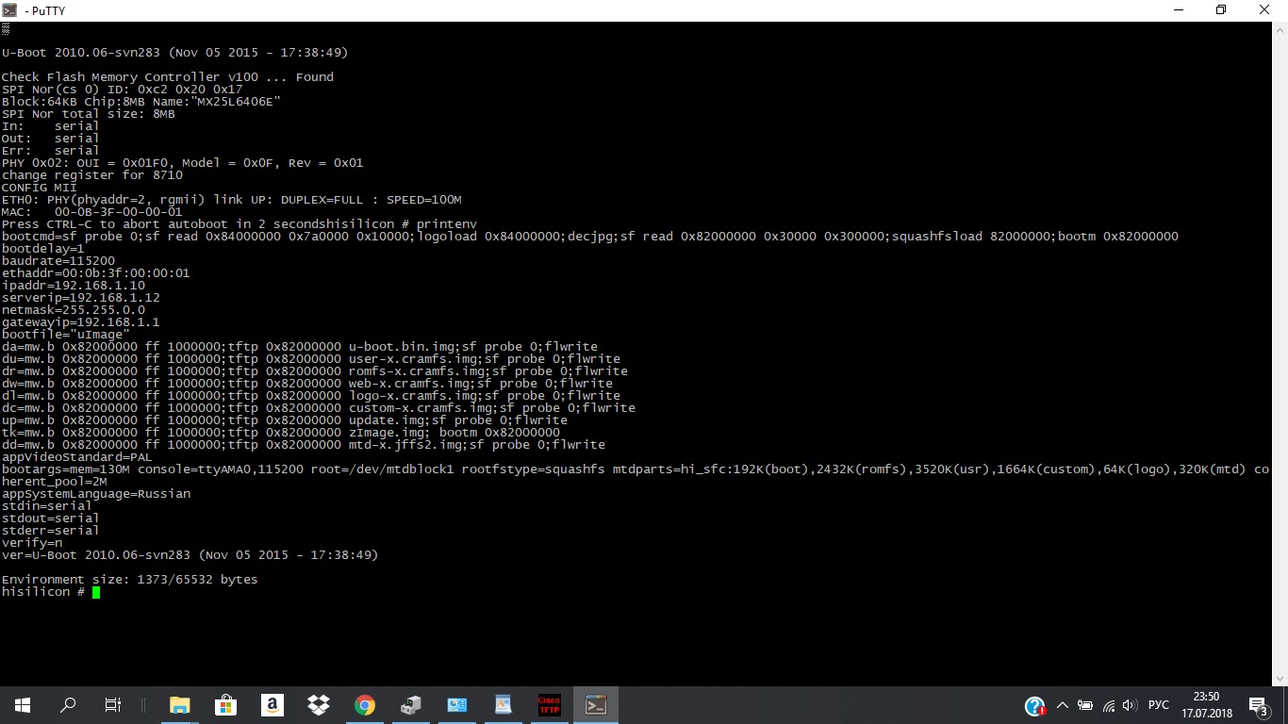
Task: Open Dropbox from the taskbar
Action: 318,705
